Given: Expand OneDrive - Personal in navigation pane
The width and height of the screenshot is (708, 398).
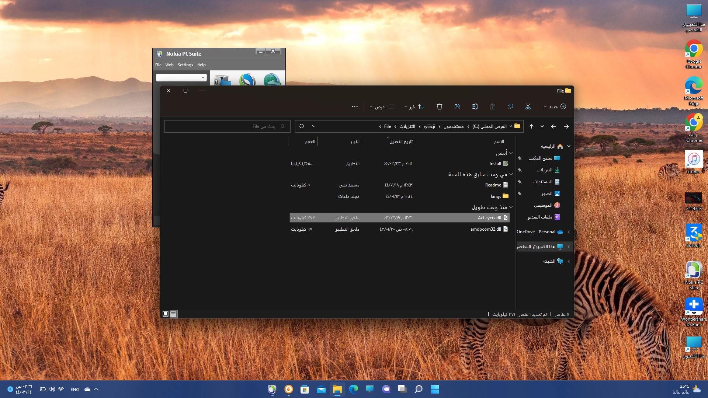Looking at the screenshot, I should [569, 232].
